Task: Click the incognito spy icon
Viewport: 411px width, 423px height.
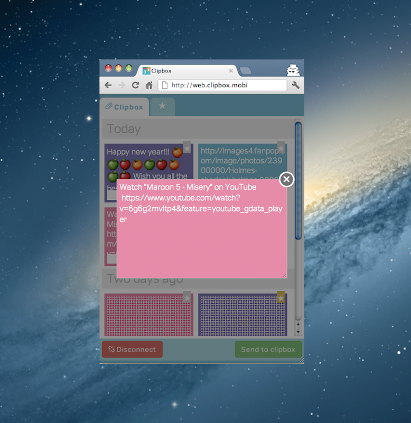Action: 293,70
